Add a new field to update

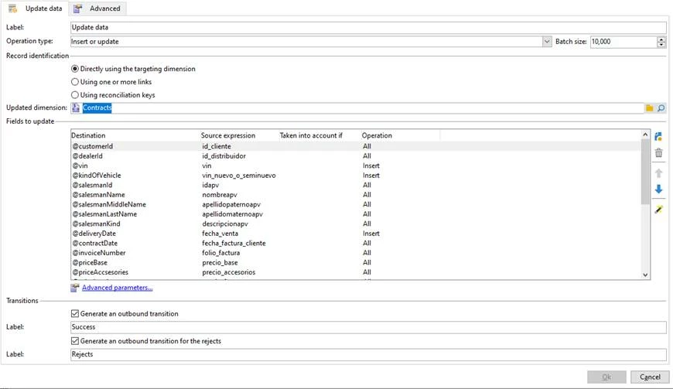658,137
